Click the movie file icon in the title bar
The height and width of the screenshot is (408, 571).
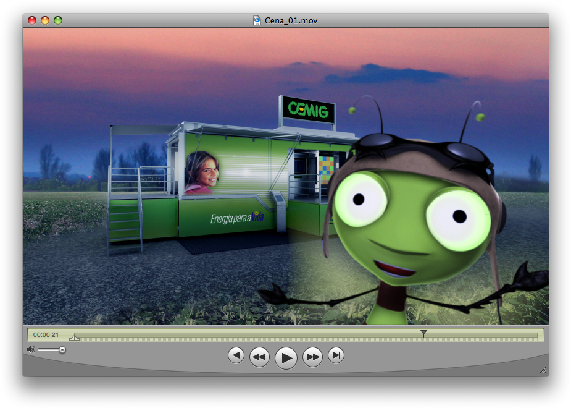(257, 20)
